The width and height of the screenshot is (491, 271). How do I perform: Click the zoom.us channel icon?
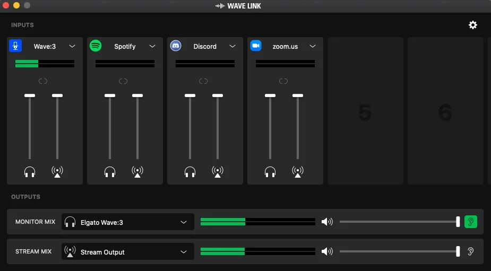pyautogui.click(x=256, y=46)
